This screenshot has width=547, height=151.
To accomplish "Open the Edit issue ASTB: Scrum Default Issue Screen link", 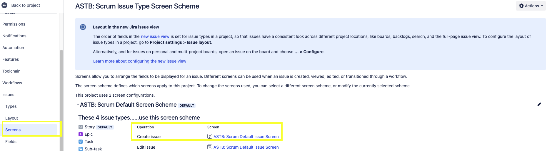I will tap(246, 147).
